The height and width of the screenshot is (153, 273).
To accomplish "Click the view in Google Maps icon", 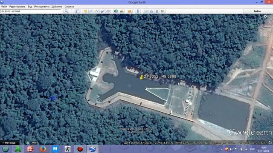I will pos(163,11).
